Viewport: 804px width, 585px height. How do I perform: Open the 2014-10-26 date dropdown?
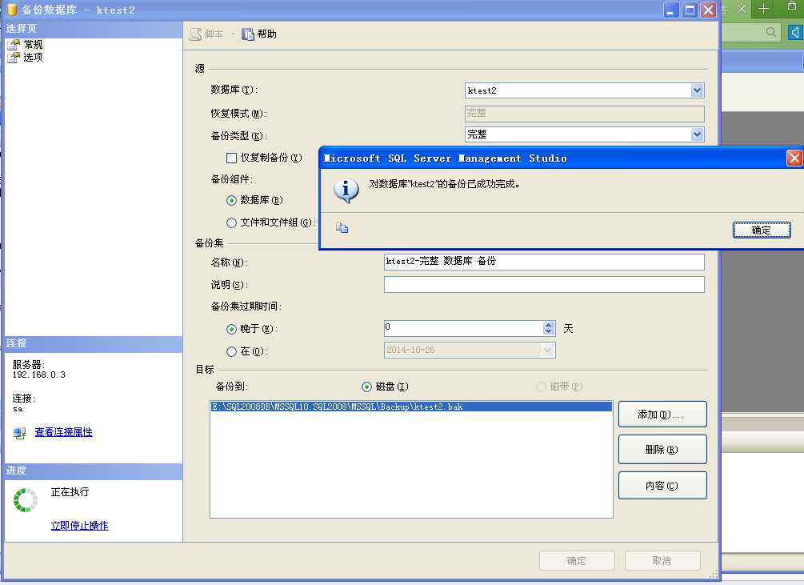tap(548, 351)
